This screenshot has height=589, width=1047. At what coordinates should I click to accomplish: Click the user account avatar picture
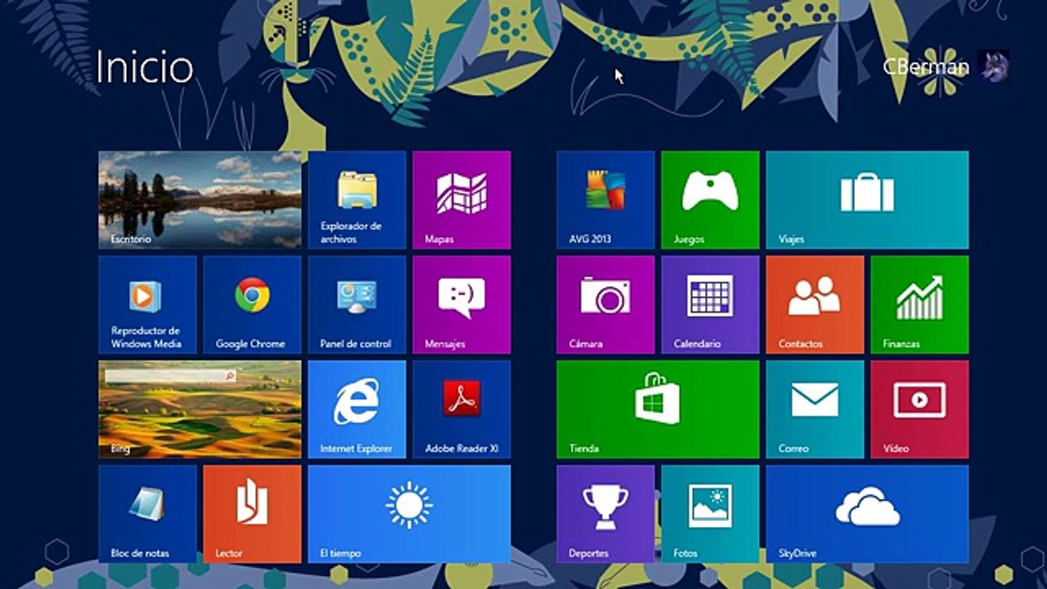(993, 66)
